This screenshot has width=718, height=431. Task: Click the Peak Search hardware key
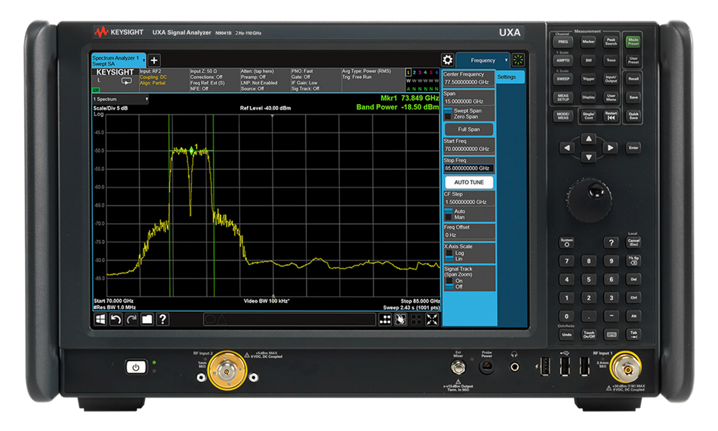(611, 42)
